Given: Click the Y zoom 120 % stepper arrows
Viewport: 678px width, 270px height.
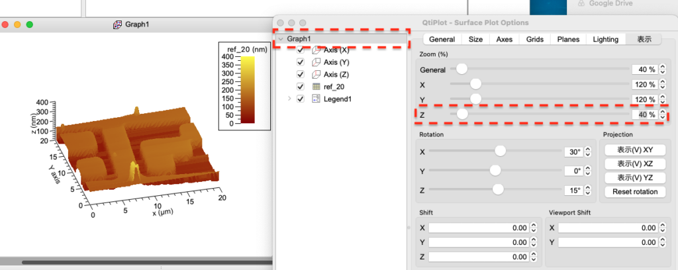Looking at the screenshot, I should click(x=662, y=100).
